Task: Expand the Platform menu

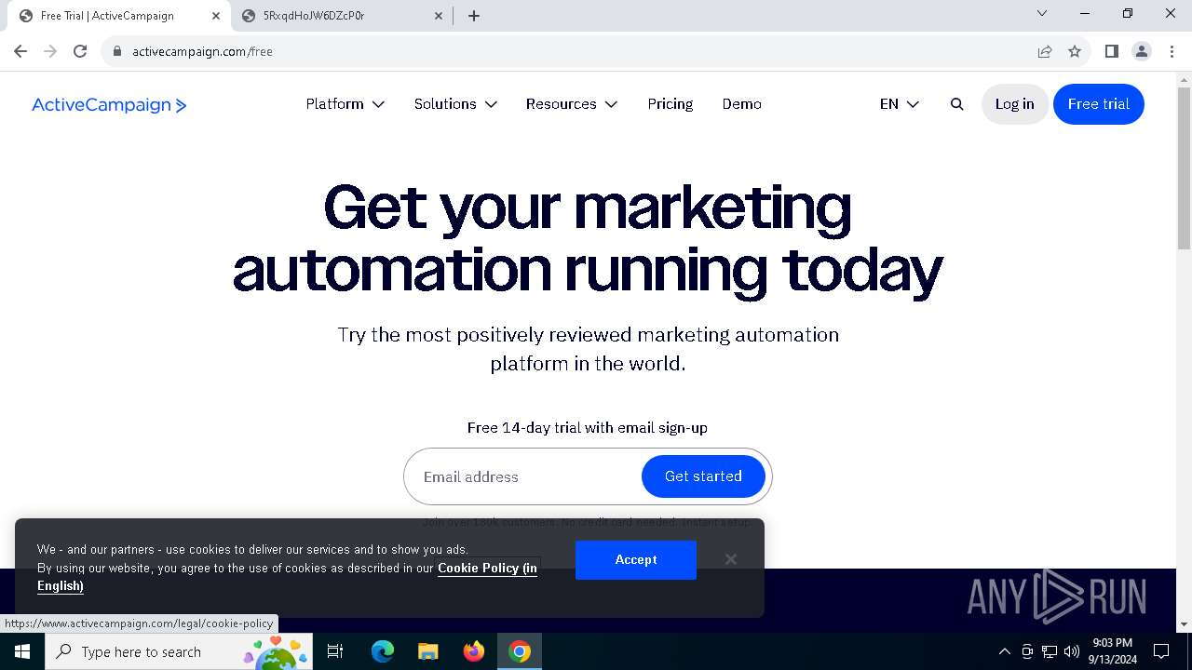Action: [x=345, y=104]
